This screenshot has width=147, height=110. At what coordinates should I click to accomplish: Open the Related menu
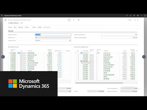pyautogui.click(x=40, y=27)
